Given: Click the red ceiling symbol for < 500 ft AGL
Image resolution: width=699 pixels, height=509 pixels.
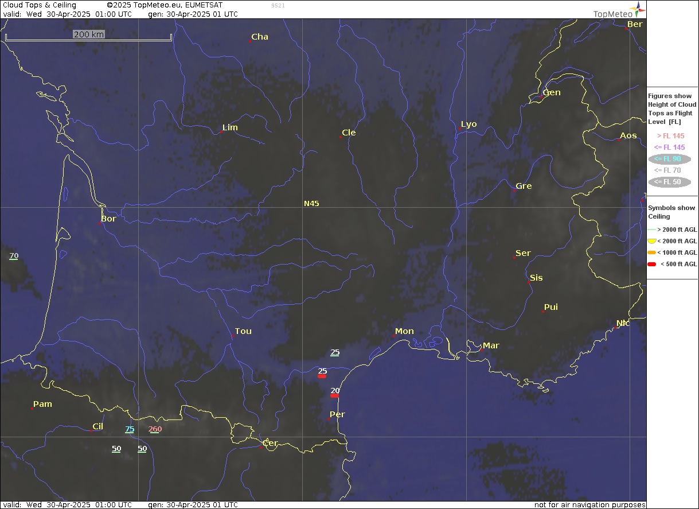Looking at the screenshot, I should (652, 264).
